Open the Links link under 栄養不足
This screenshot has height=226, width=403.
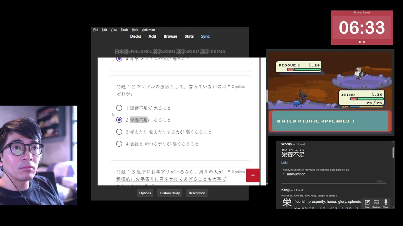point(284,162)
